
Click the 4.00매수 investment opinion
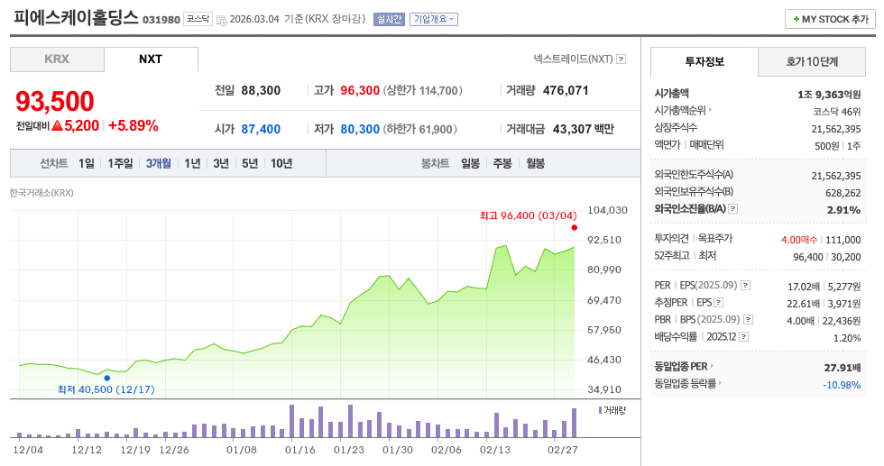pos(799,240)
